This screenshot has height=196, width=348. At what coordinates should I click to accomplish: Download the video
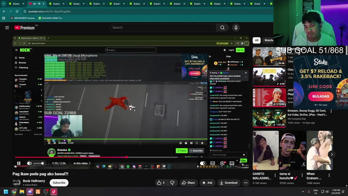tap(228, 183)
